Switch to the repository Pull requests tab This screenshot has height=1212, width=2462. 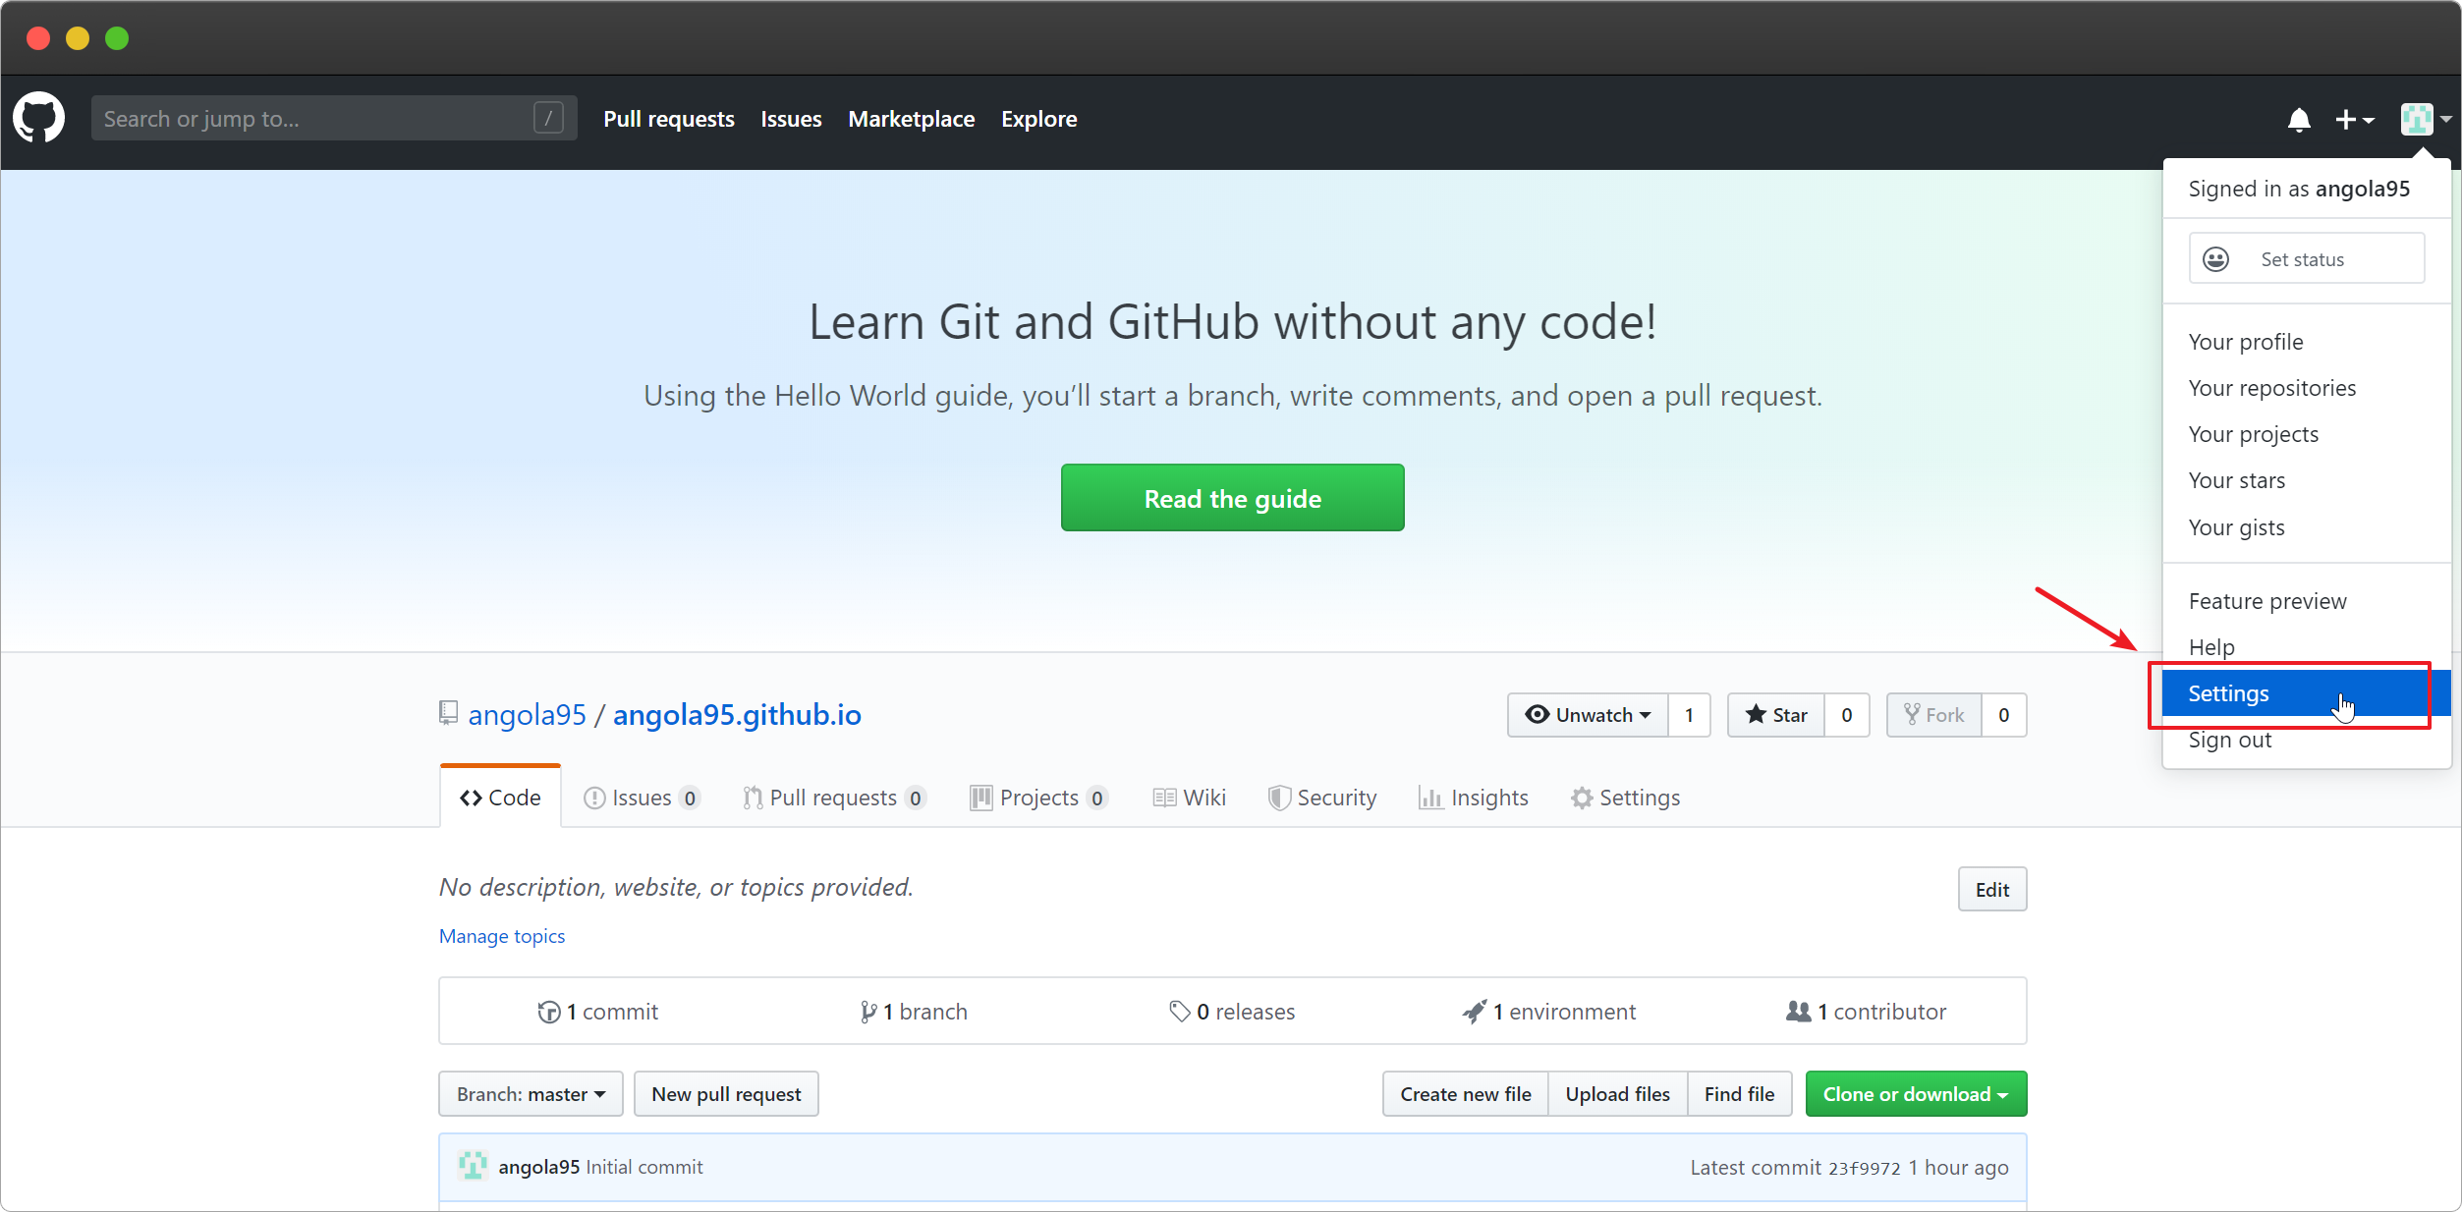[834, 798]
